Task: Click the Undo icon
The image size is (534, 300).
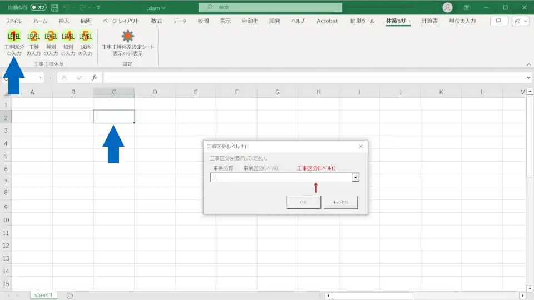Action: coord(67,7)
